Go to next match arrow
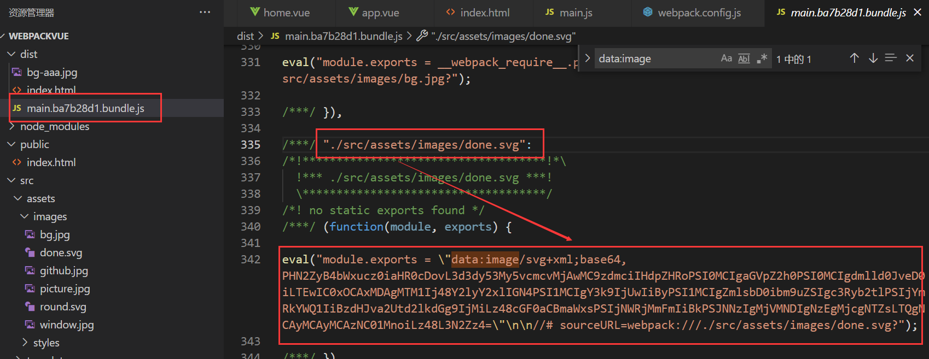Screen dimensions: 929x359 click(x=873, y=58)
